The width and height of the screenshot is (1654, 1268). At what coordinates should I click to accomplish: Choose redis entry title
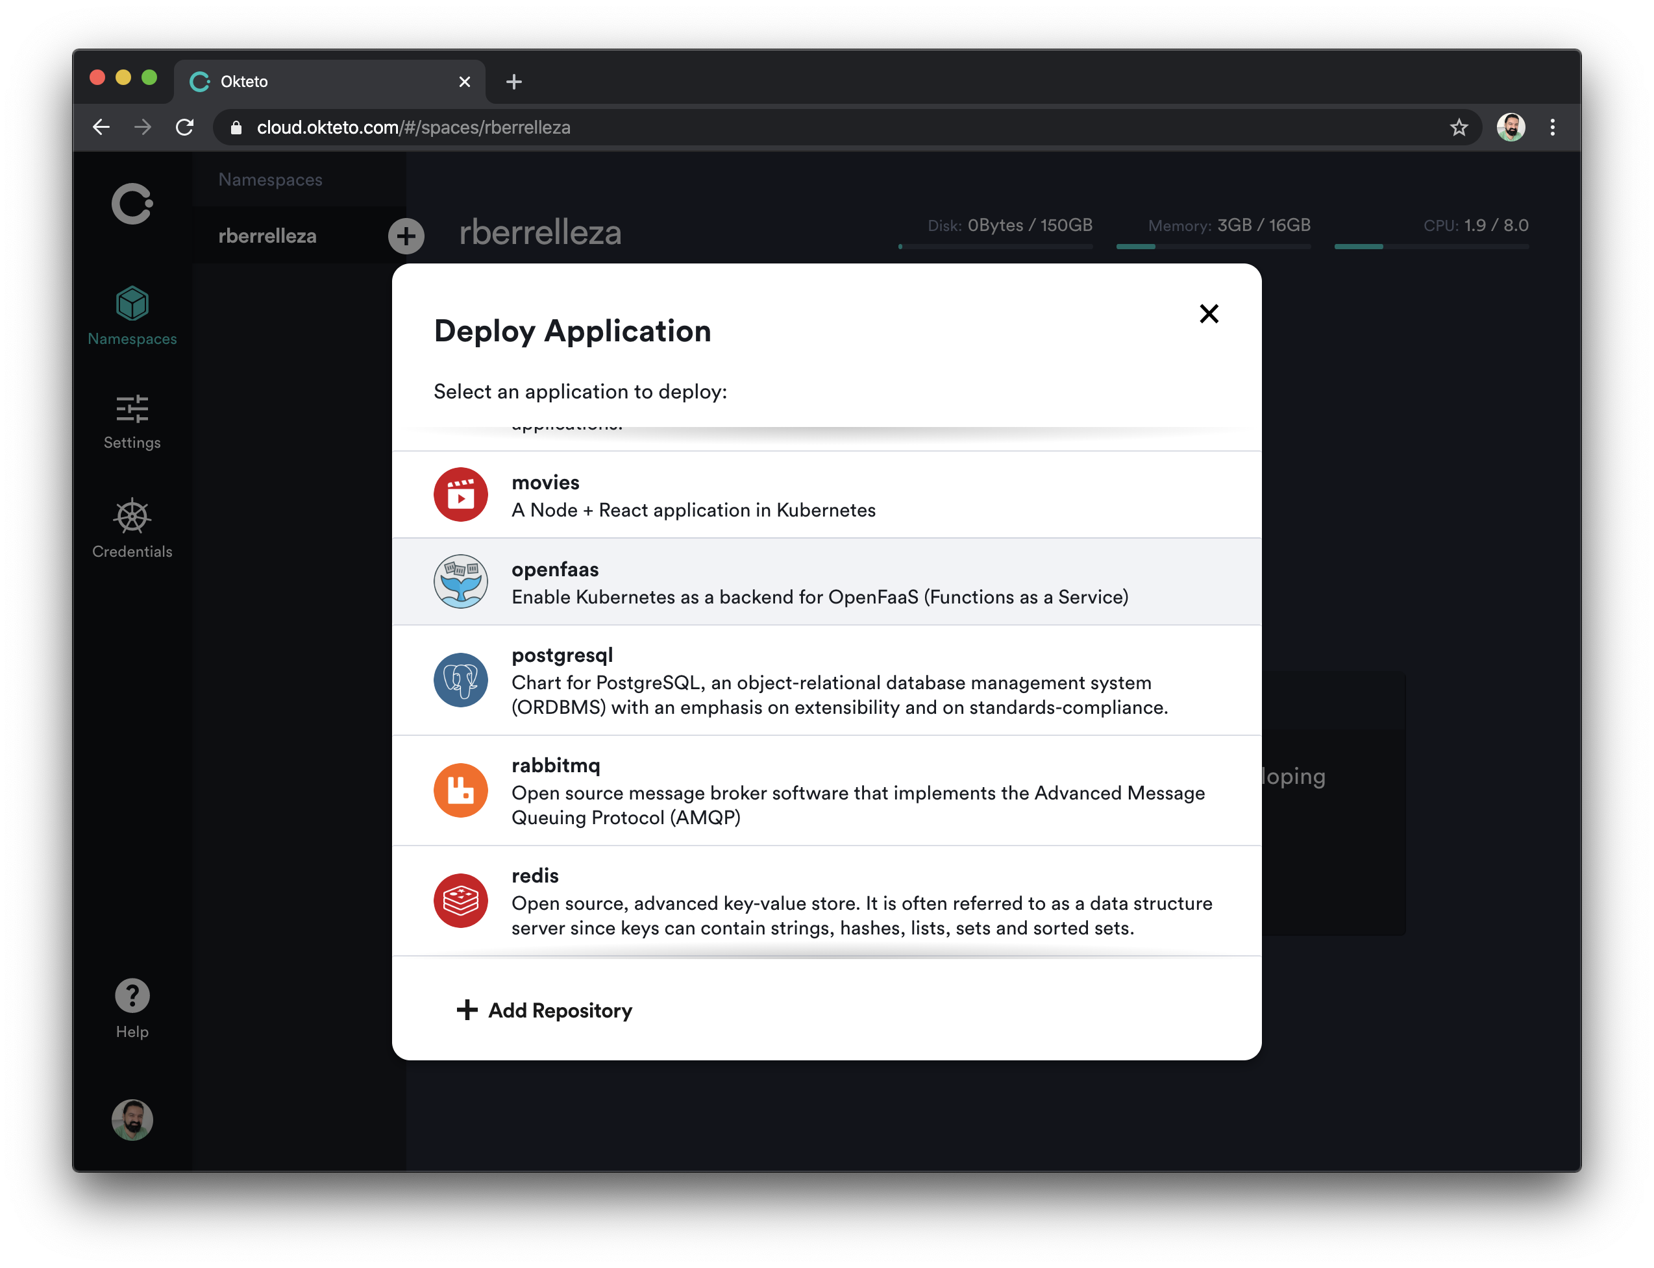tap(536, 875)
